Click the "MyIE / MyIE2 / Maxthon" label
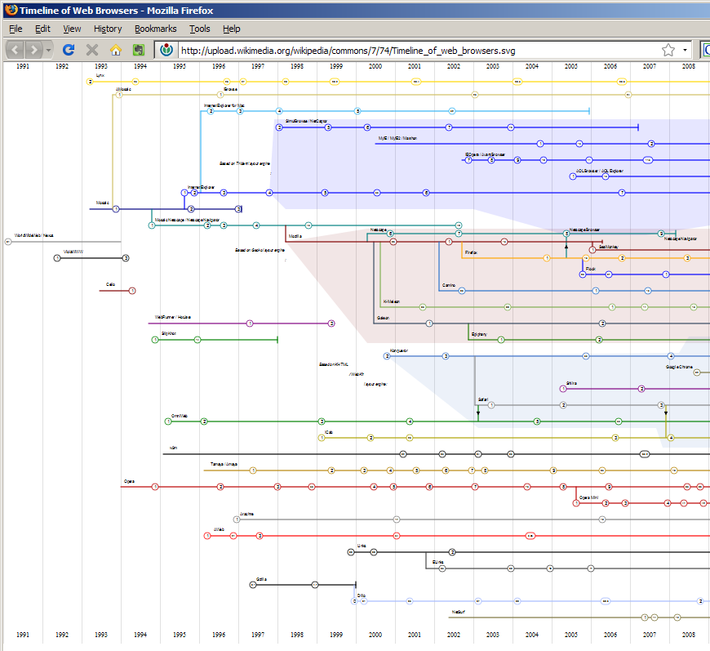The width and height of the screenshot is (710, 651). [397, 138]
